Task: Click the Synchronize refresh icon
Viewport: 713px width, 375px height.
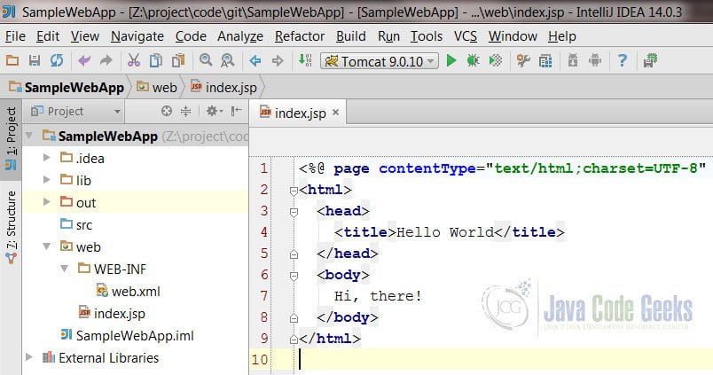Action: coord(57,60)
